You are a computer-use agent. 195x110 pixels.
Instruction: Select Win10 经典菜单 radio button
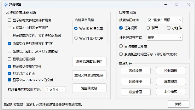tap(76, 29)
